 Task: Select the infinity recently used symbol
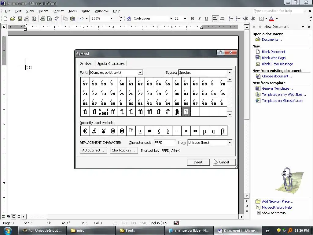pos(195,131)
